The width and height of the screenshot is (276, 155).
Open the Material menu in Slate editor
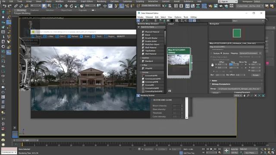149,17
